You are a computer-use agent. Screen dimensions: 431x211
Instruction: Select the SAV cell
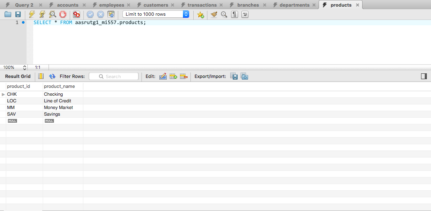click(24, 114)
